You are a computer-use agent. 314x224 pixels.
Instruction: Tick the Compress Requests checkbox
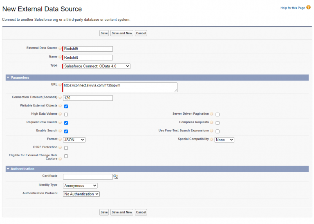click(218, 123)
